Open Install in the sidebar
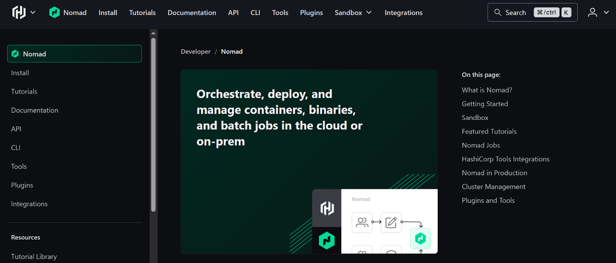 pyautogui.click(x=20, y=73)
